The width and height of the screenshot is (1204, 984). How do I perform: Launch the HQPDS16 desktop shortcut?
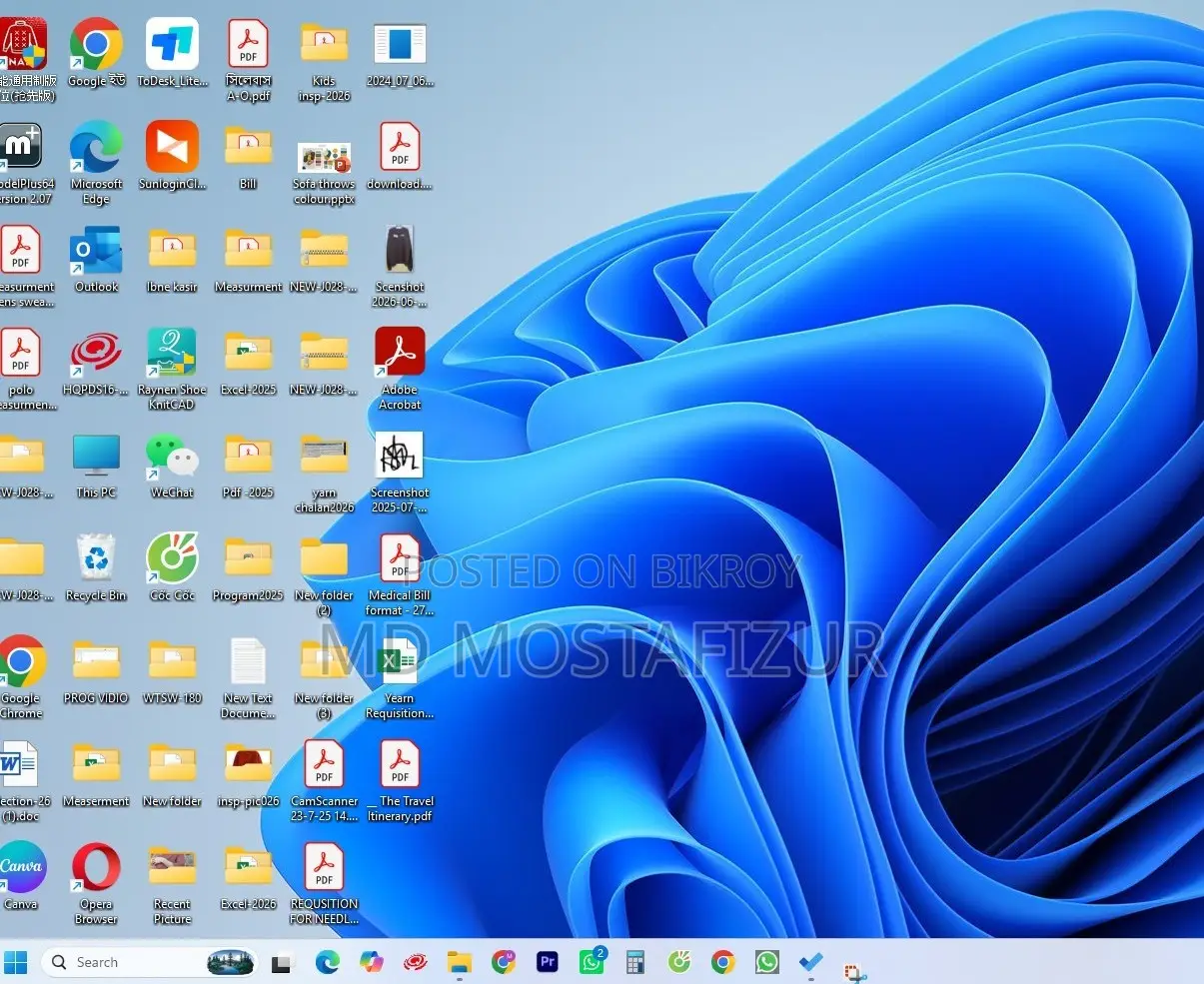click(x=96, y=362)
